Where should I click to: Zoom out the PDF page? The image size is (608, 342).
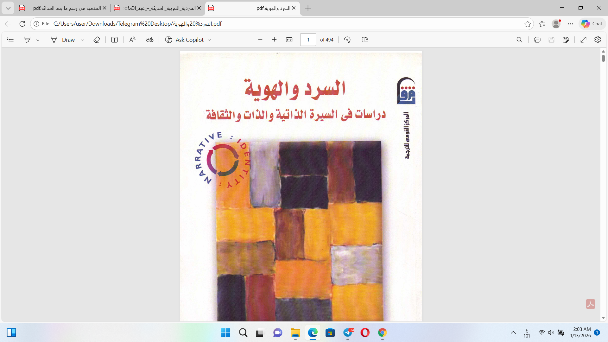coord(260,40)
